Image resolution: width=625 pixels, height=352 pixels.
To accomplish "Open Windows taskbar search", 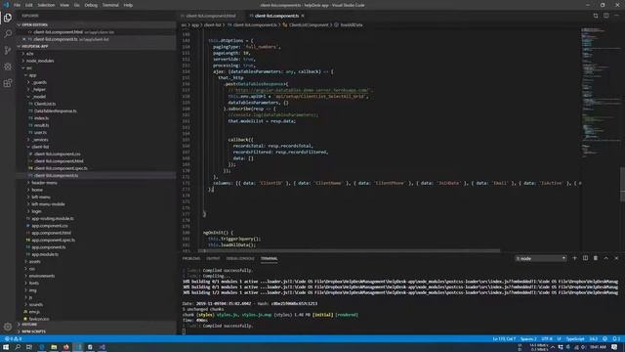I will [x=18, y=347].
